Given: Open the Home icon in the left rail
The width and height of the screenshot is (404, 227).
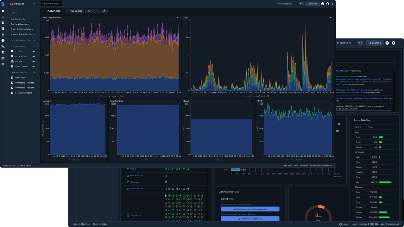Looking at the screenshot, I should [x=3, y=11].
